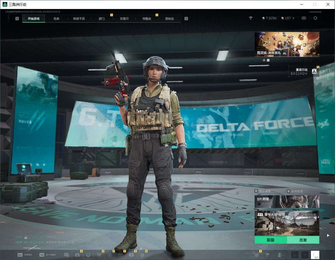Click the first empty teammate plus slot
The height and width of the screenshot is (260, 335).
coord(295,255)
